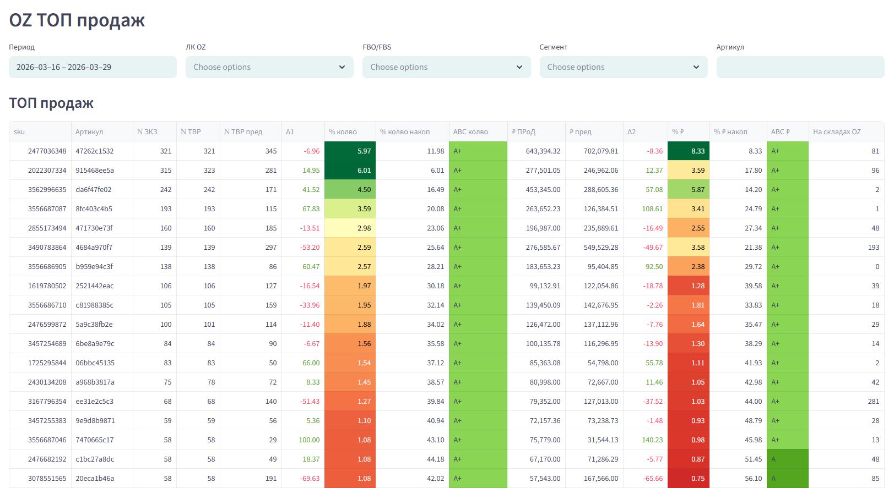The width and height of the screenshot is (894, 488).
Task: Click the 643,394.32 sales value cell
Action: point(536,151)
